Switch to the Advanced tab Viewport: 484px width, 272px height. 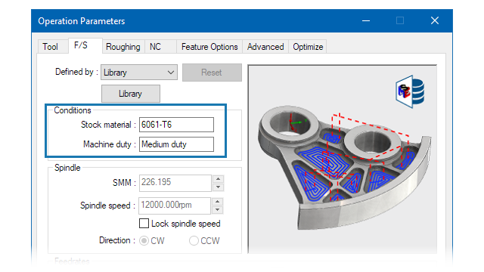(x=265, y=47)
